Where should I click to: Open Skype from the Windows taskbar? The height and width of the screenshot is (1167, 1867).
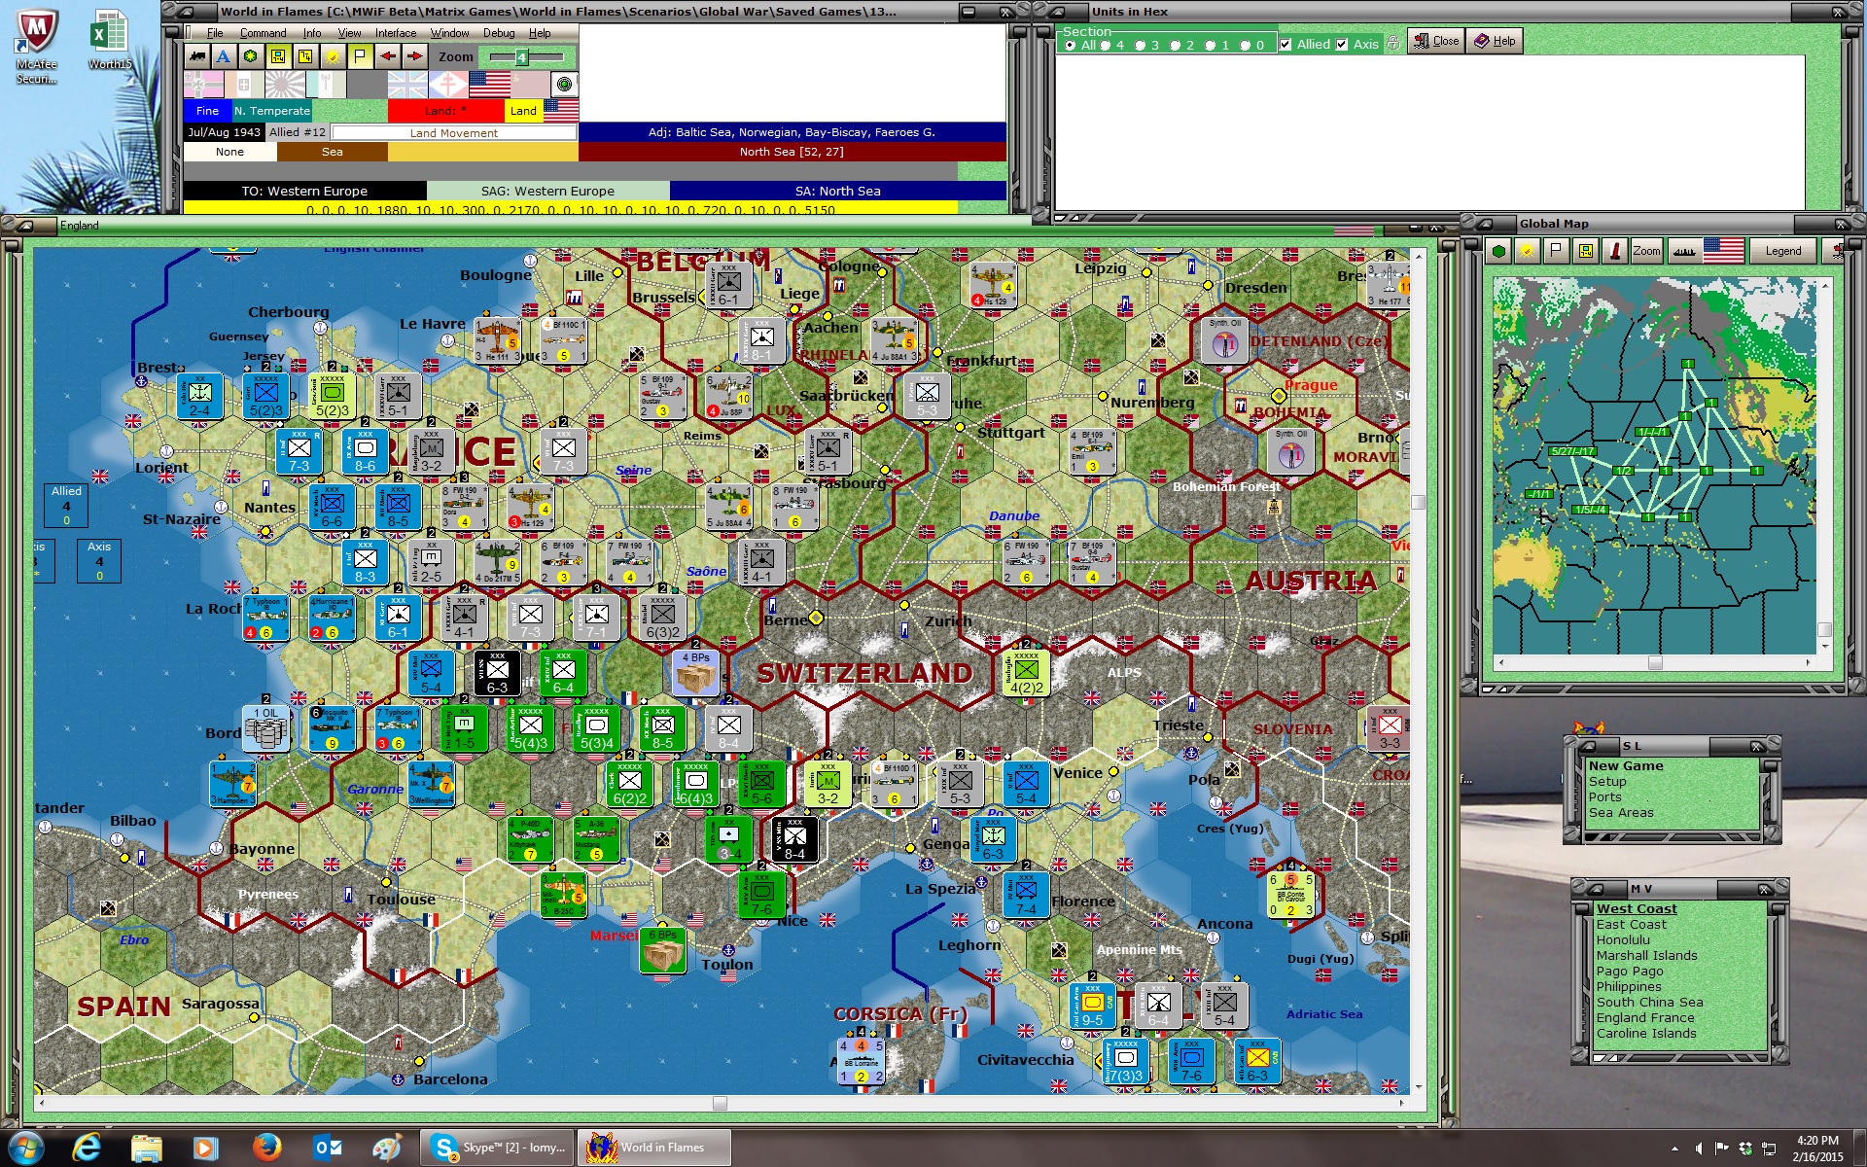point(498,1148)
